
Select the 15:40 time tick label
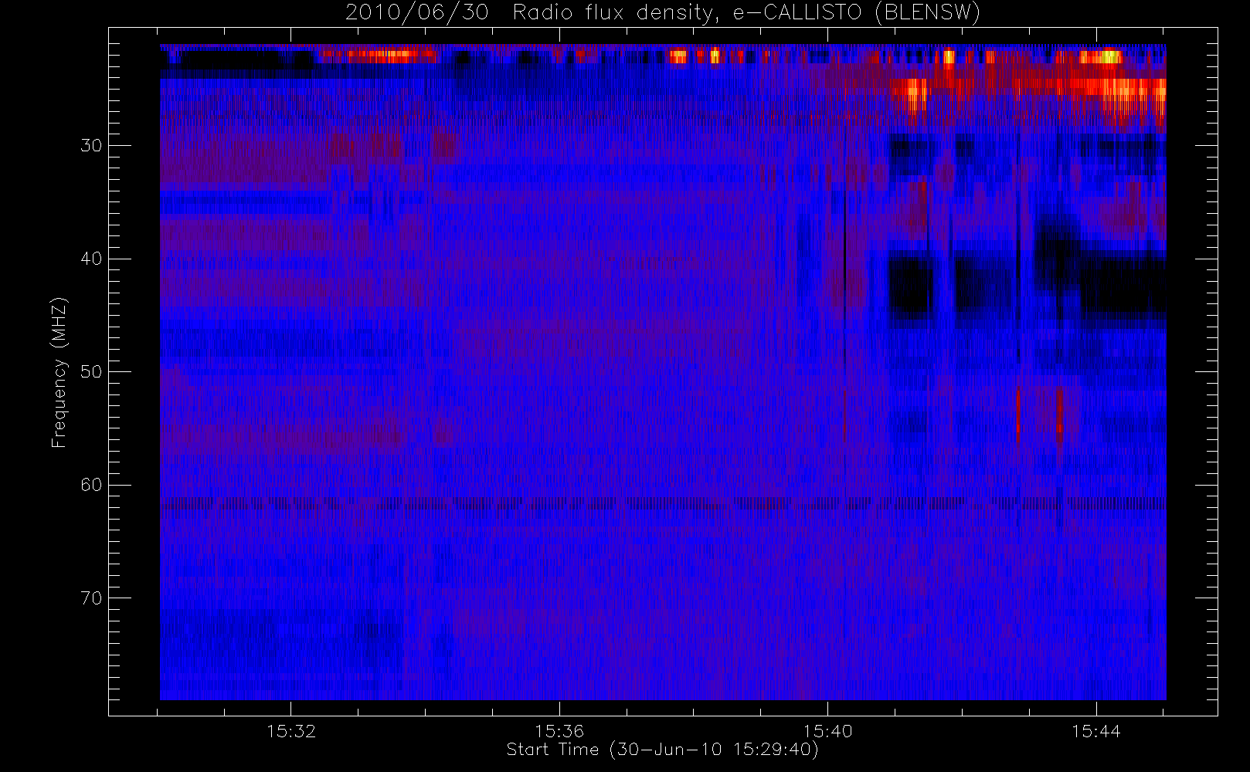[x=827, y=731]
